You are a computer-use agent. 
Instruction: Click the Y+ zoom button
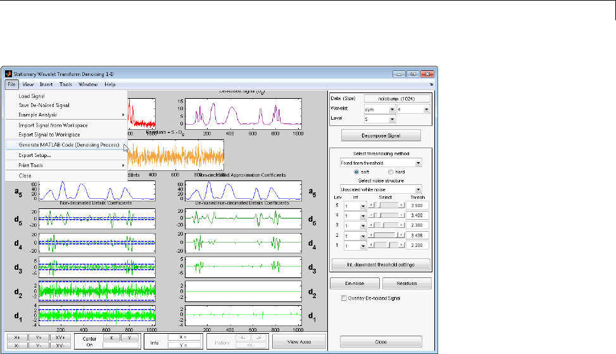pyautogui.click(x=39, y=338)
